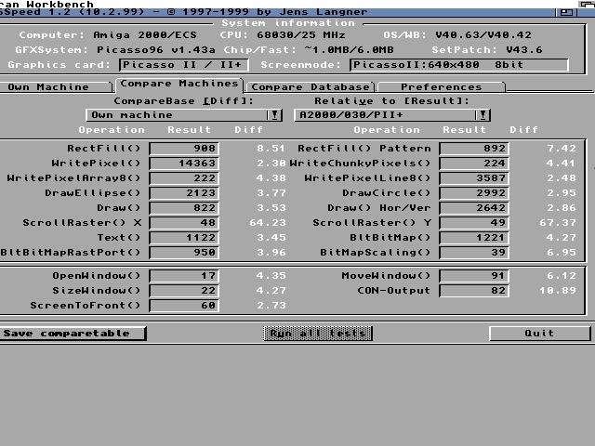Click the ScrollRaster() X result 48

tap(184, 223)
